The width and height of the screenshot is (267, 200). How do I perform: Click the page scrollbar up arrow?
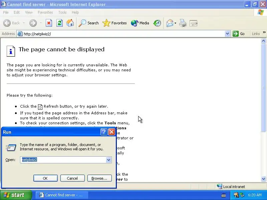tap(263, 41)
